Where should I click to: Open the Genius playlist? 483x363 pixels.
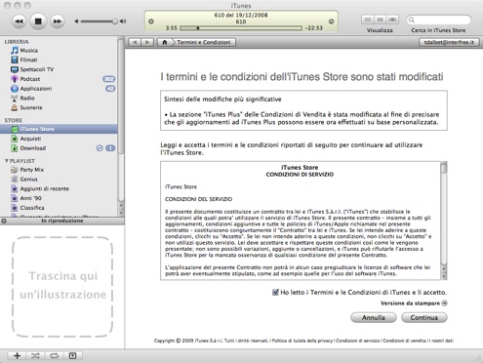[59, 180]
